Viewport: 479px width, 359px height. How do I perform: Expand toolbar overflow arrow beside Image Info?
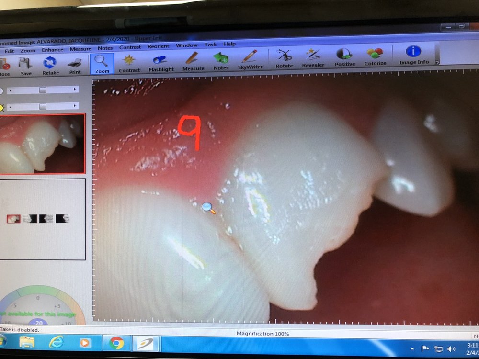(437, 62)
